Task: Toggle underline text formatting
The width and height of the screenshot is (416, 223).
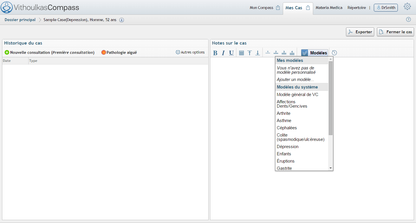Action: (x=231, y=53)
